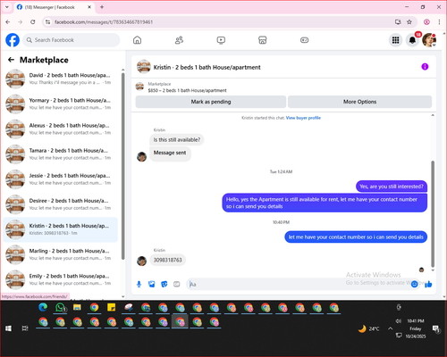
Task: Show hidden system tray icons chevron
Action: click(390, 328)
